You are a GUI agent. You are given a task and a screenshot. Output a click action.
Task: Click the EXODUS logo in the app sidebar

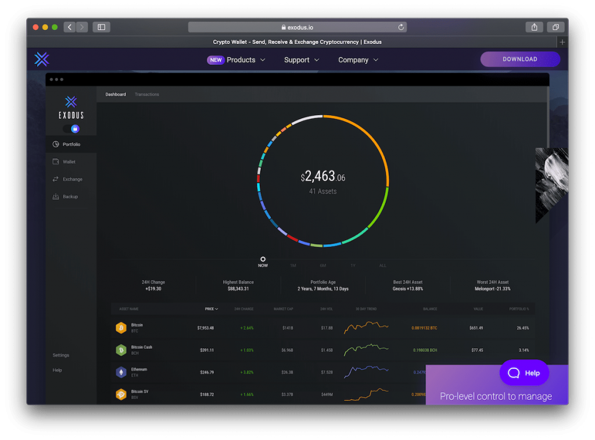[71, 108]
